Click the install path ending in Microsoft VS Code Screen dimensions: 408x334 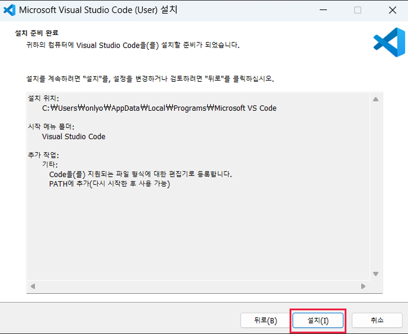tap(159, 108)
